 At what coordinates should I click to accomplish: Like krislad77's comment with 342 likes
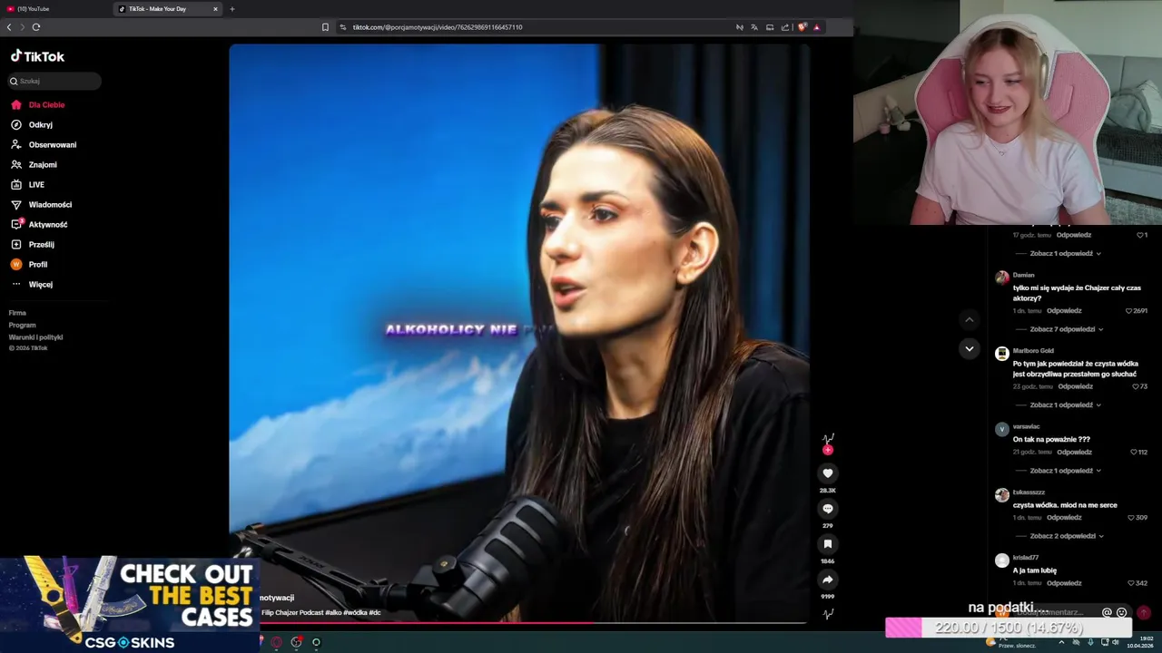tap(1130, 583)
